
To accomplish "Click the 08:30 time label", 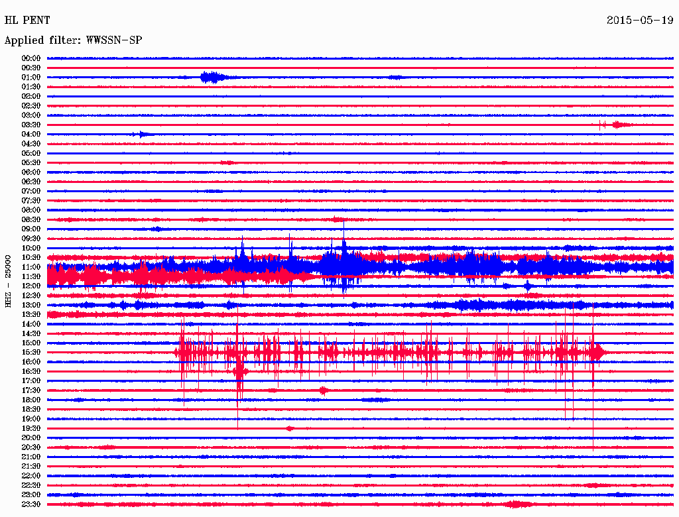I will click(x=31, y=220).
